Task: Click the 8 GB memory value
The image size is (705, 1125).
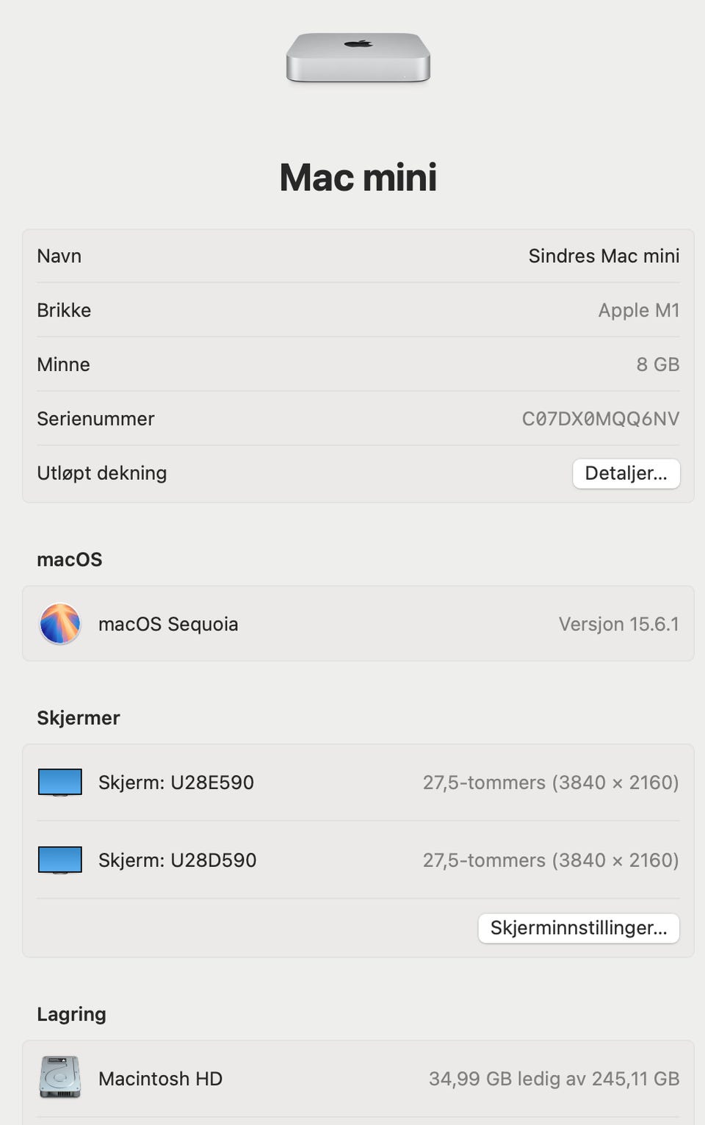Action: pos(657,364)
